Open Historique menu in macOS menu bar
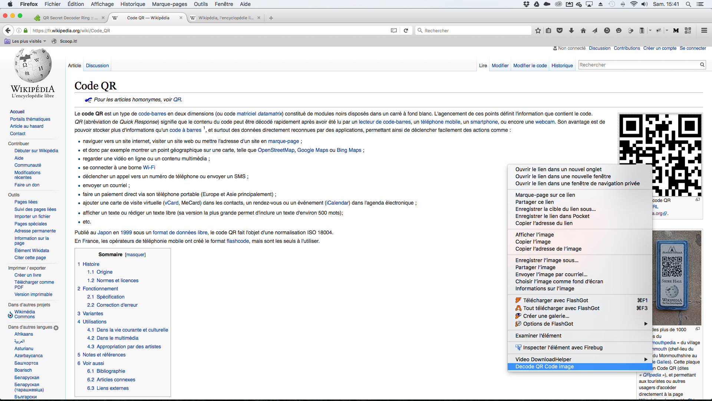712x401 pixels. click(132, 4)
